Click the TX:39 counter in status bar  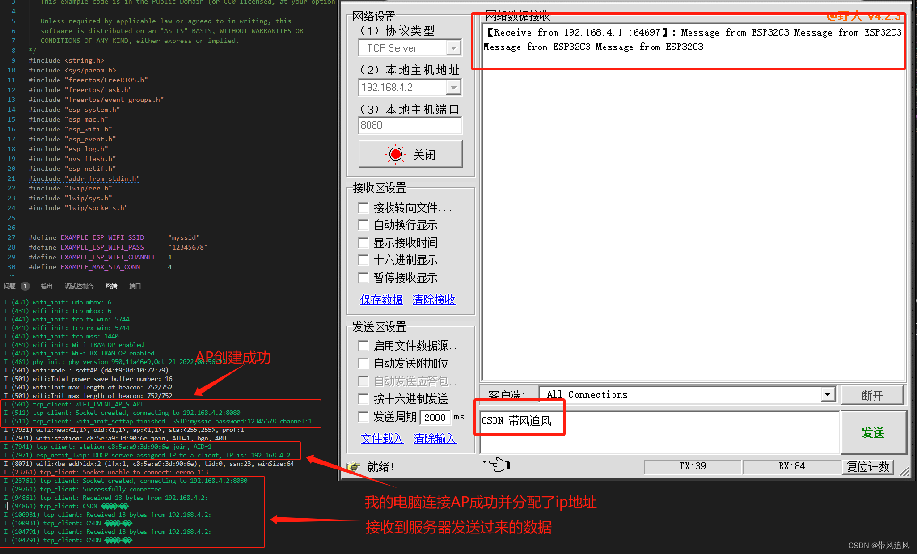point(692,466)
